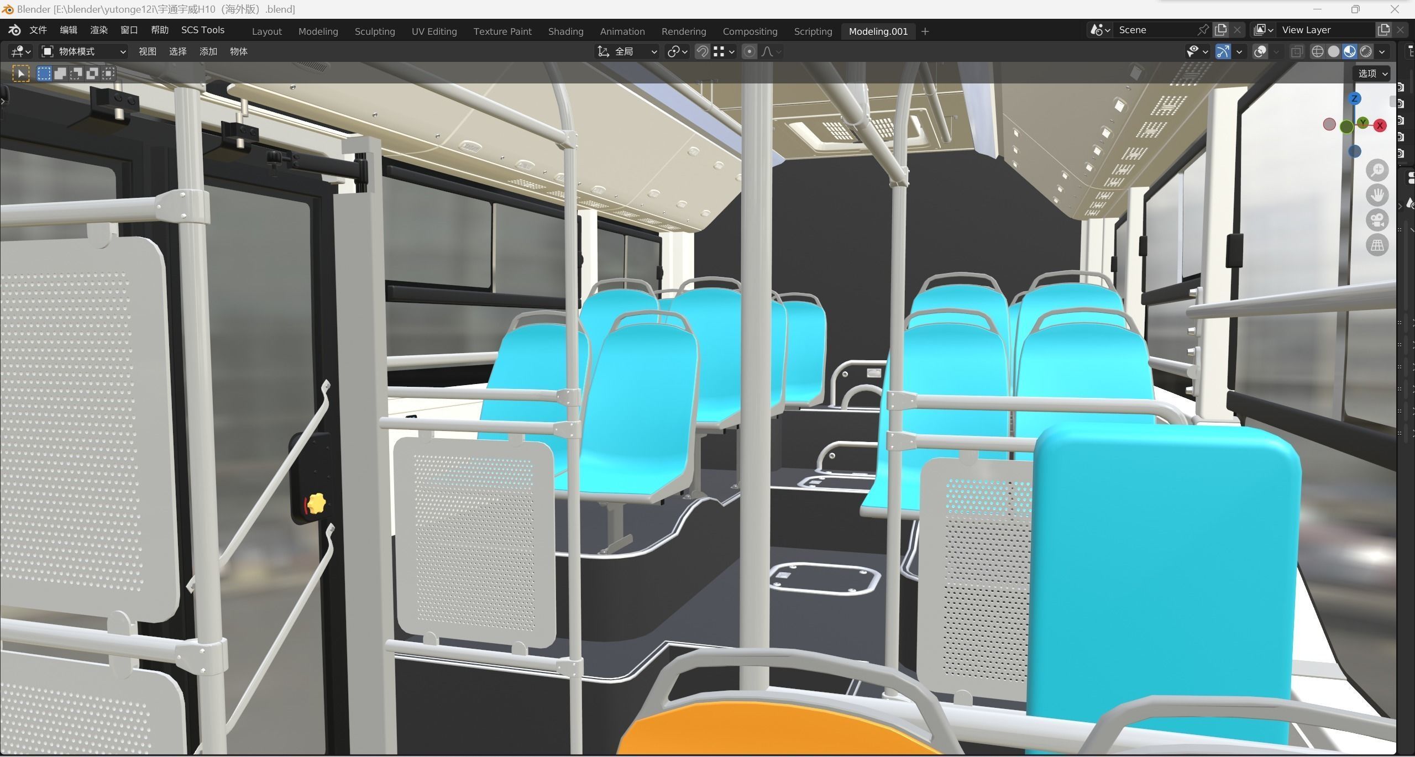Open the 选择 viewport menu
The height and width of the screenshot is (757, 1415).
(177, 51)
